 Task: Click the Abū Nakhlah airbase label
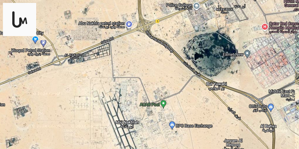[127, 124]
